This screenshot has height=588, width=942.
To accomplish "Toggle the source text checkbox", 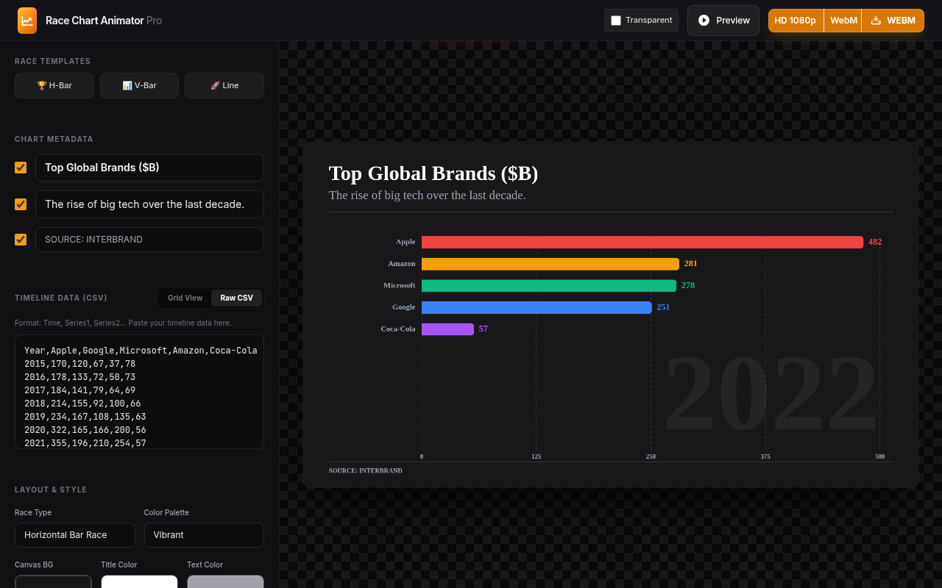I will coord(21,240).
